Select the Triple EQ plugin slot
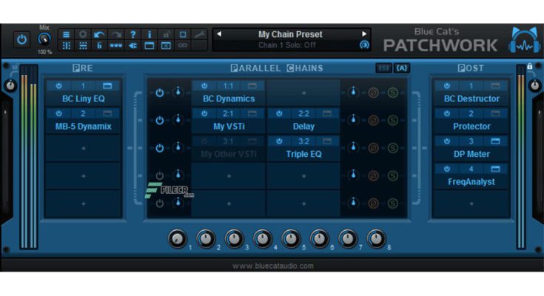Image resolution: width=544 pixels, height=296 pixels. coord(303,154)
